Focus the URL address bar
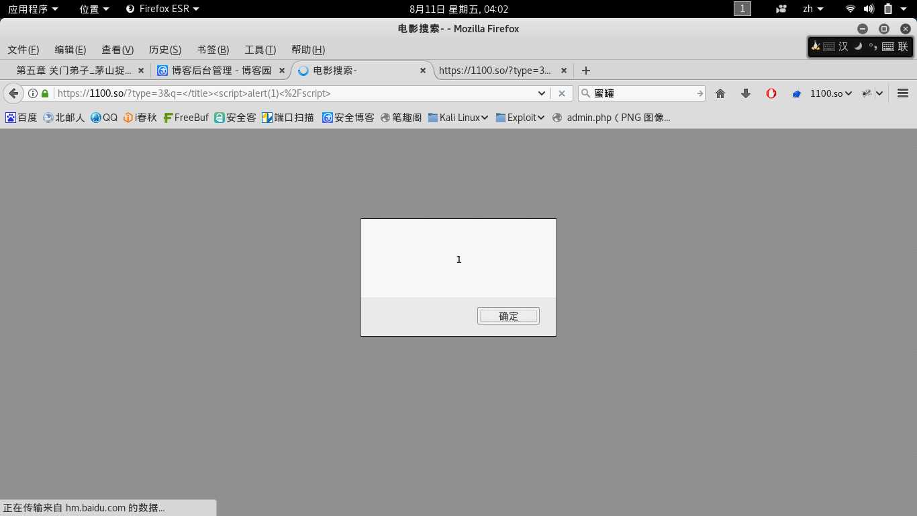 coord(295,93)
